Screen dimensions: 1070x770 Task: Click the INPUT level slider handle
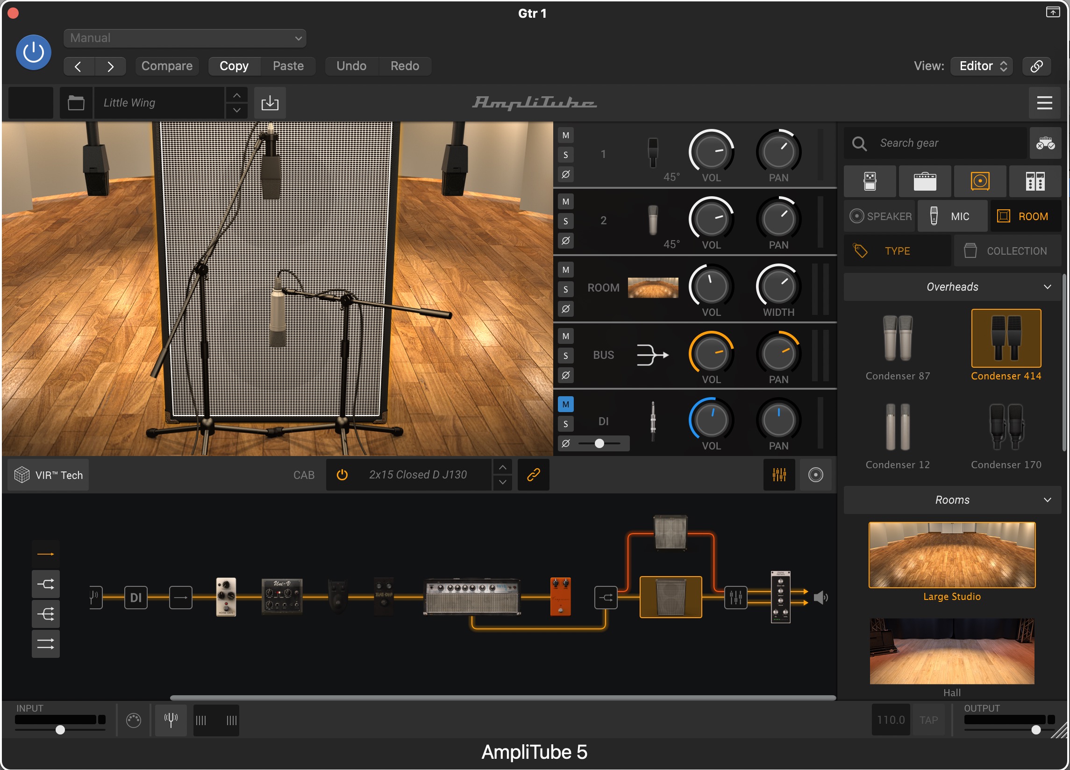coord(60,730)
